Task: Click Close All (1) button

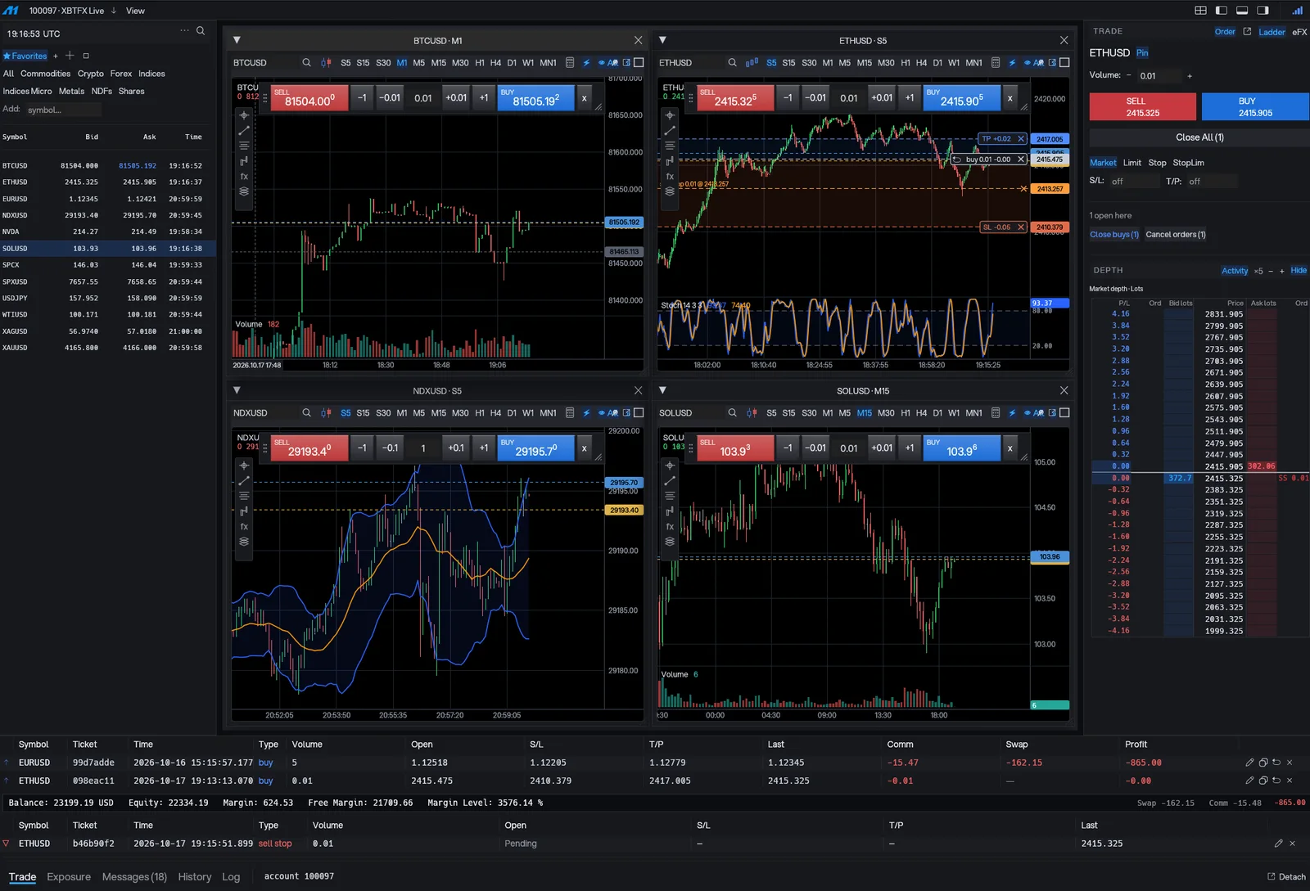Action: (x=1199, y=137)
